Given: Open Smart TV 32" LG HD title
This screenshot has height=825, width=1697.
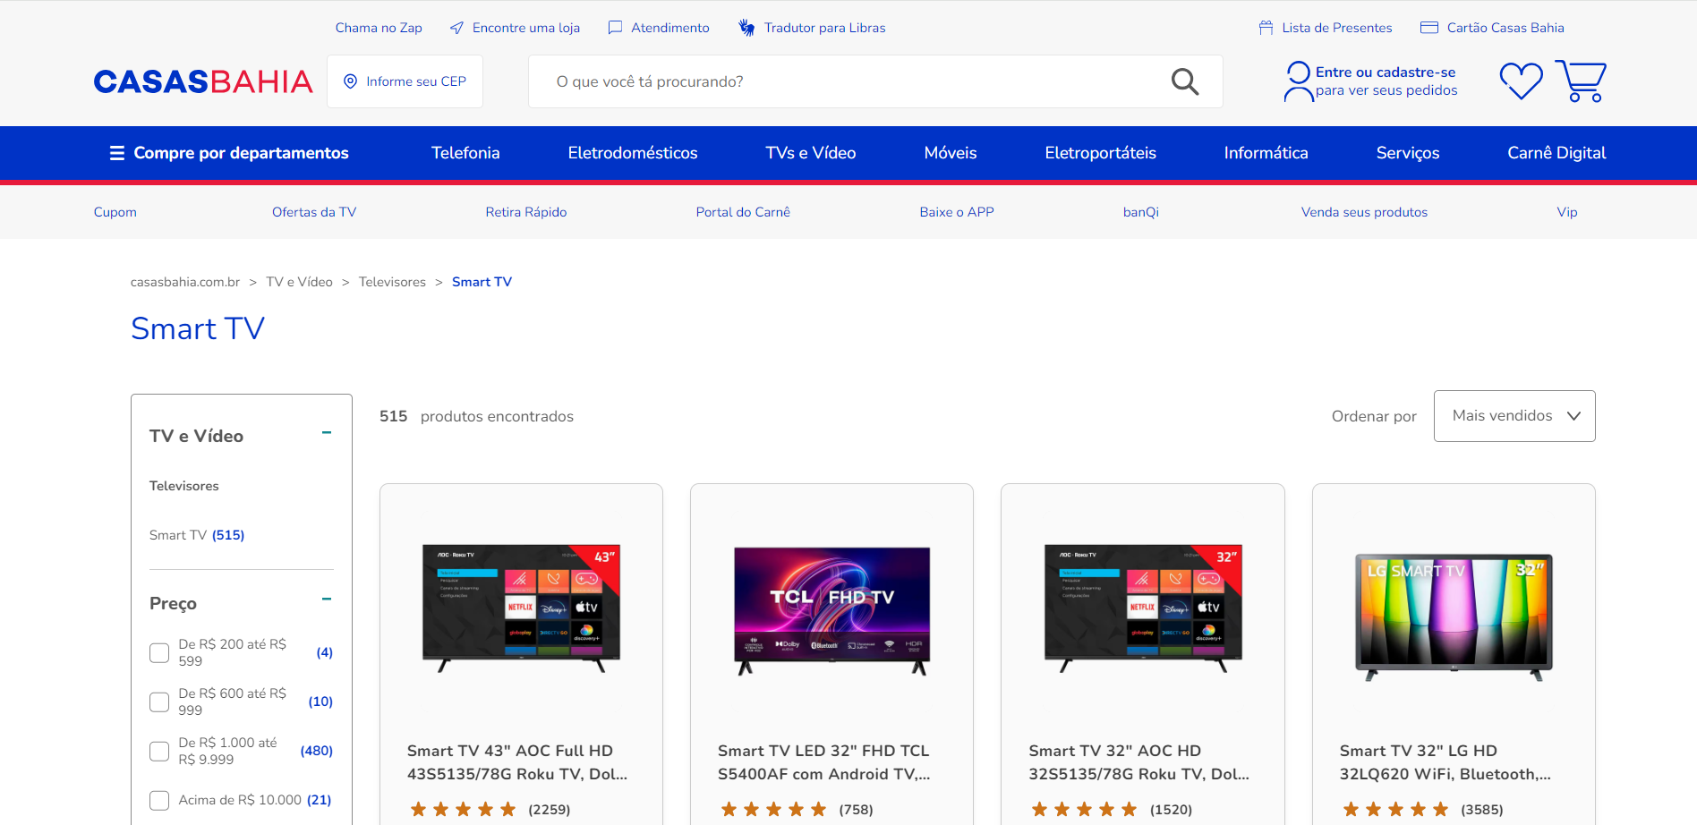Looking at the screenshot, I should [x=1445, y=762].
